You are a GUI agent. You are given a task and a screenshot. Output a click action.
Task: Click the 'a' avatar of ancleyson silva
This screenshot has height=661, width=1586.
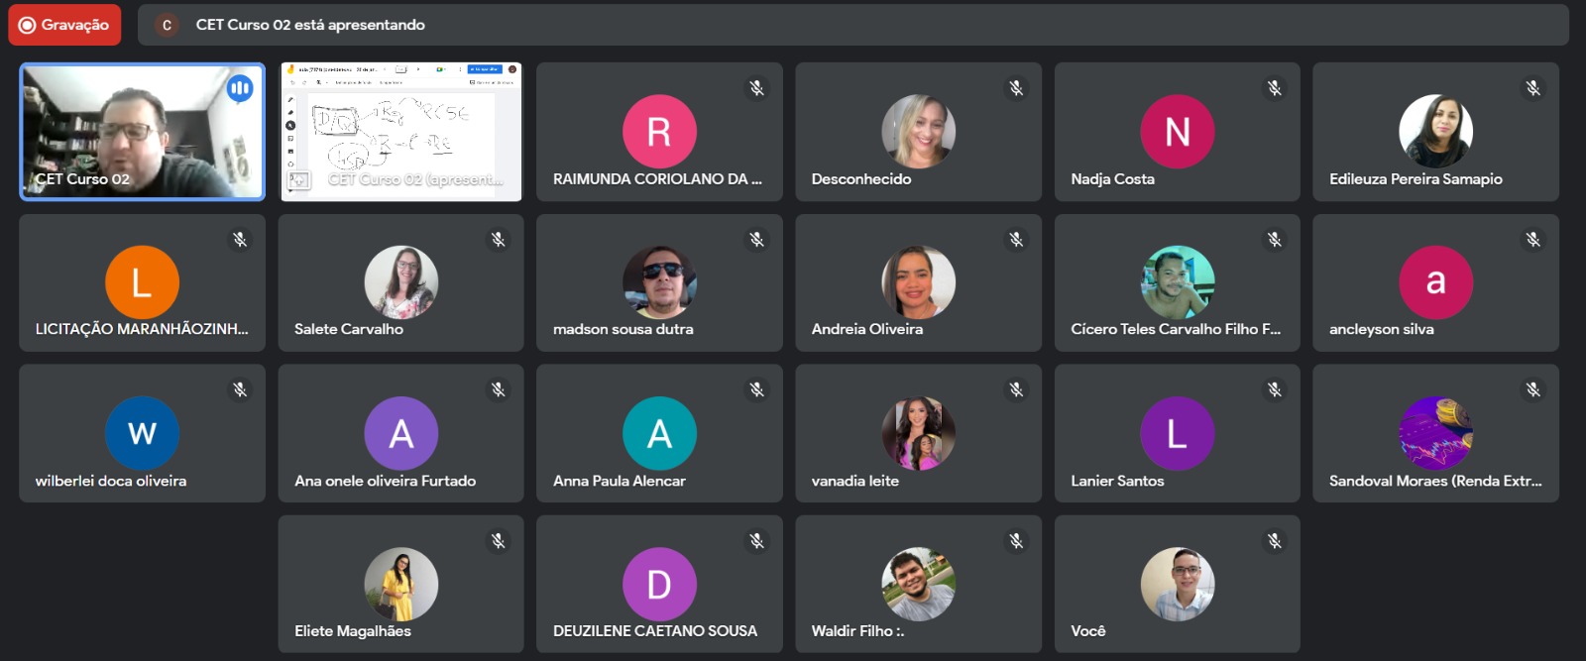click(1436, 282)
